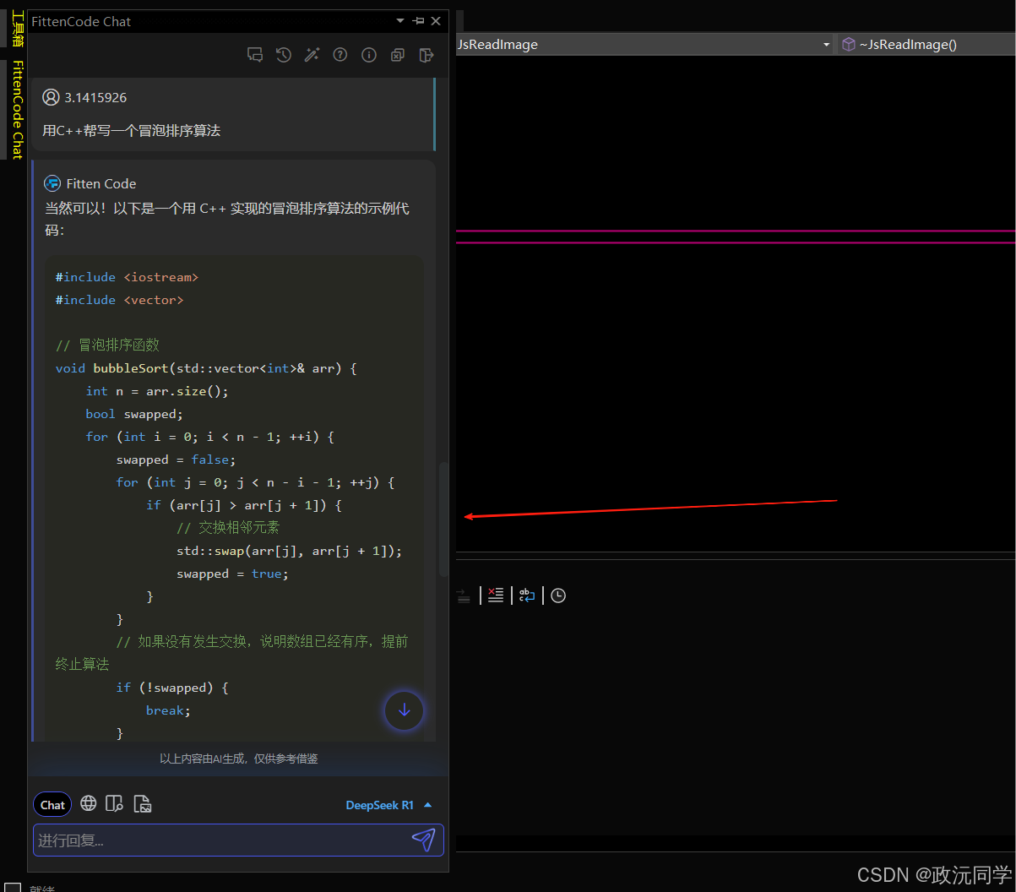Click the '// 冒泡排序函数' comment line
The height and width of the screenshot is (892, 1016).
coord(107,345)
